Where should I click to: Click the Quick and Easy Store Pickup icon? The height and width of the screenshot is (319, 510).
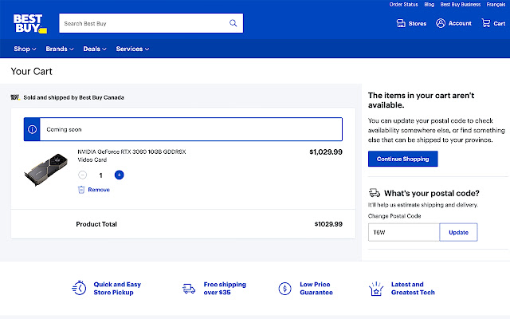[79, 288]
